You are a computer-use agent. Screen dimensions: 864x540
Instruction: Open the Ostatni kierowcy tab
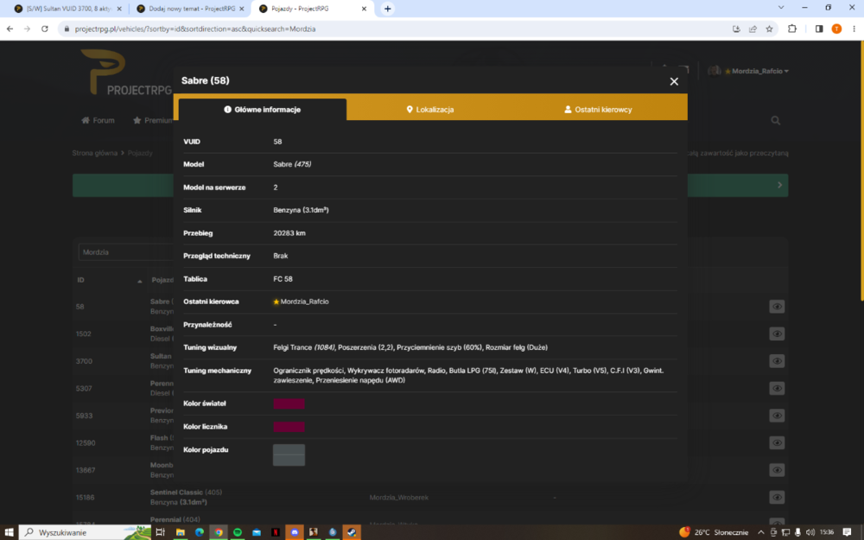click(598, 110)
